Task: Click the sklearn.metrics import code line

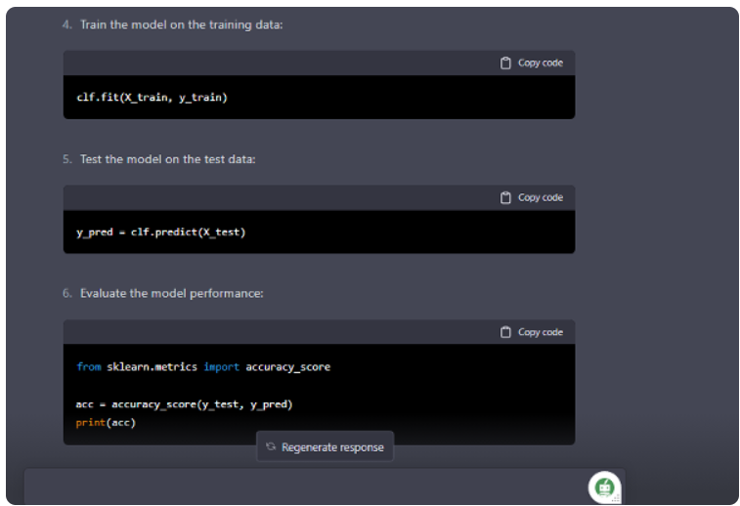Action: [203, 367]
